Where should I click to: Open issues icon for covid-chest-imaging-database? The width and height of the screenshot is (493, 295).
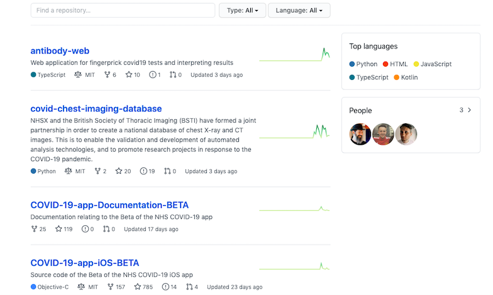tap(143, 171)
